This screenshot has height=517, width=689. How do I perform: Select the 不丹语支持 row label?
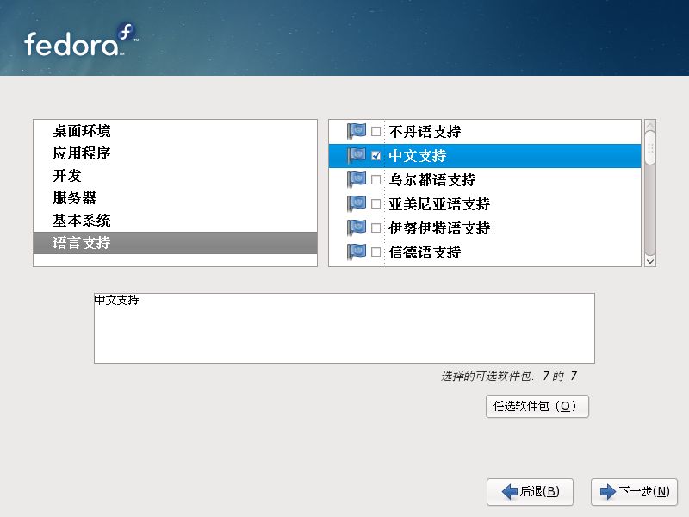(425, 132)
